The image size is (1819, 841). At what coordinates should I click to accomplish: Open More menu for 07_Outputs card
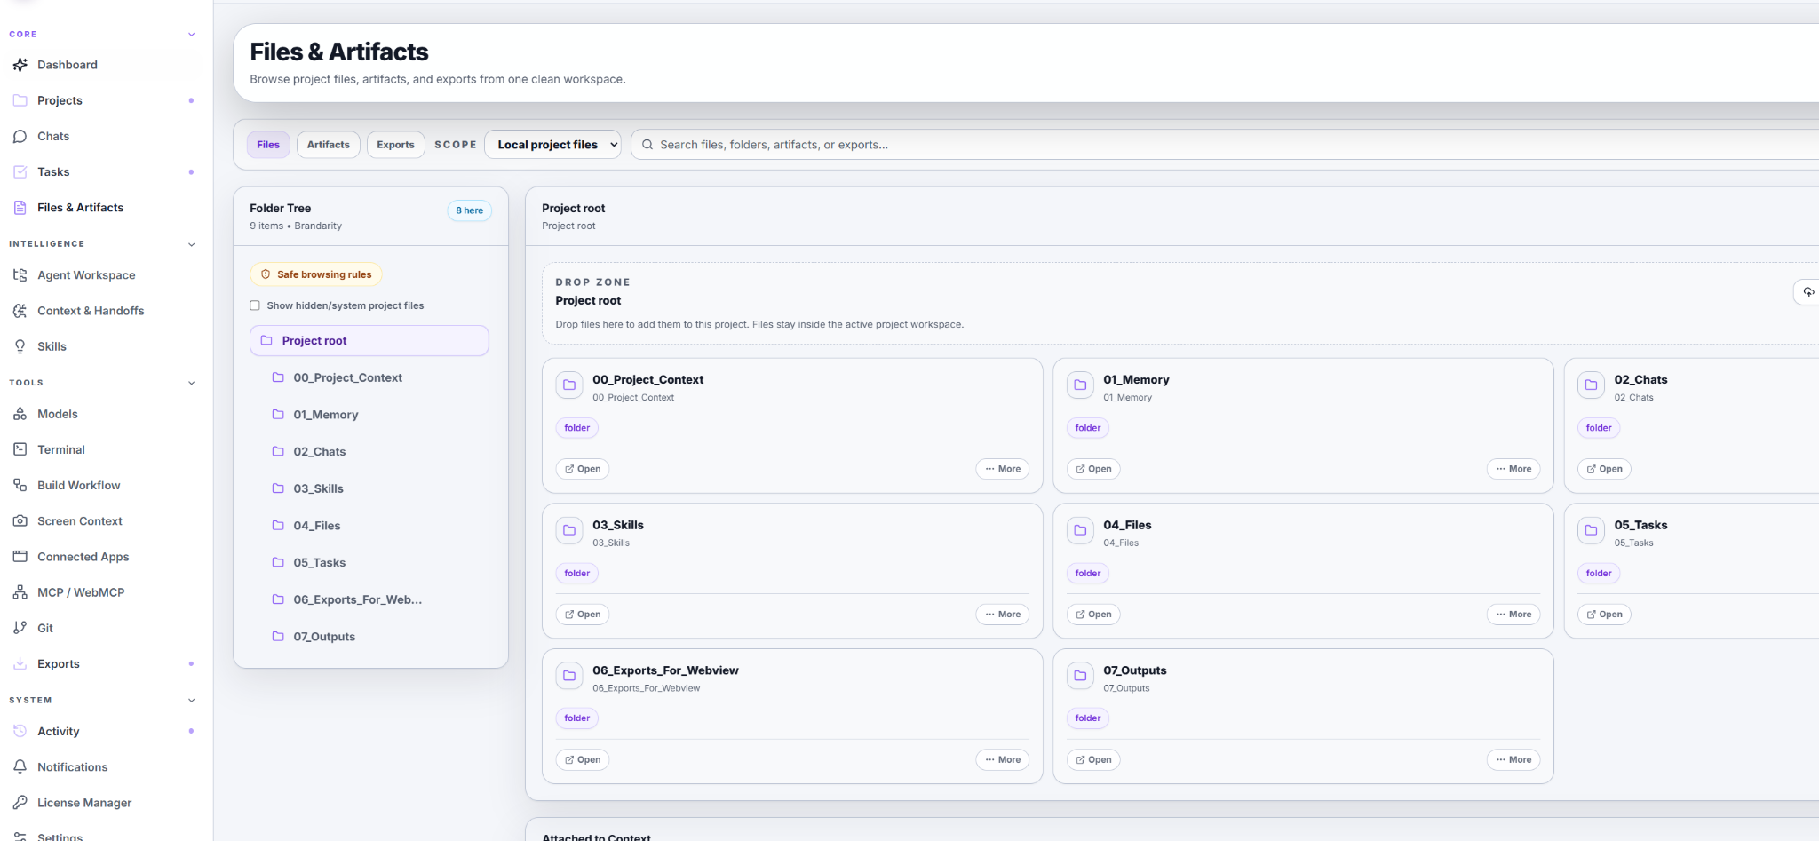pyautogui.click(x=1513, y=760)
